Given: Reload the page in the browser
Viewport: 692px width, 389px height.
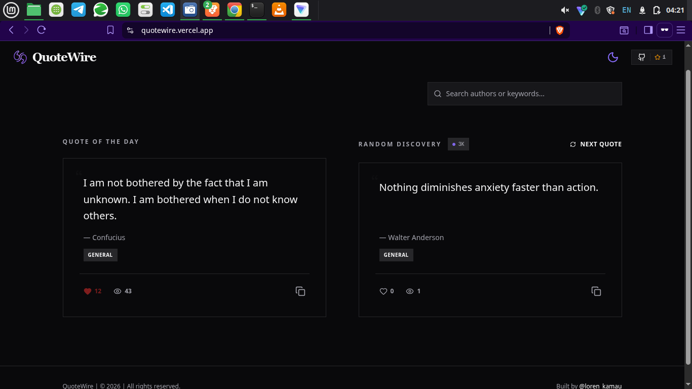Looking at the screenshot, I should pos(42,30).
